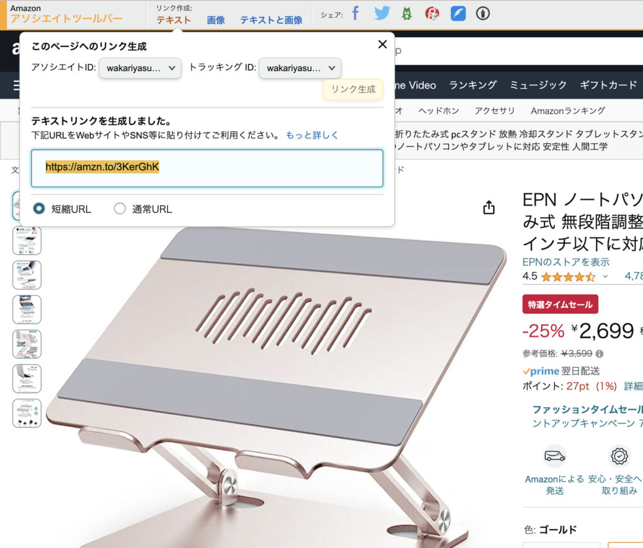Select the second product thumbnail image
This screenshot has width=643, height=548.
pyautogui.click(x=27, y=241)
